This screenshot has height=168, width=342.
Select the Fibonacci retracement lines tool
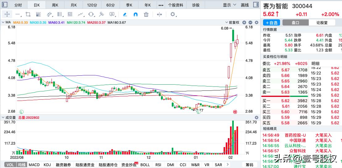[70, 14]
